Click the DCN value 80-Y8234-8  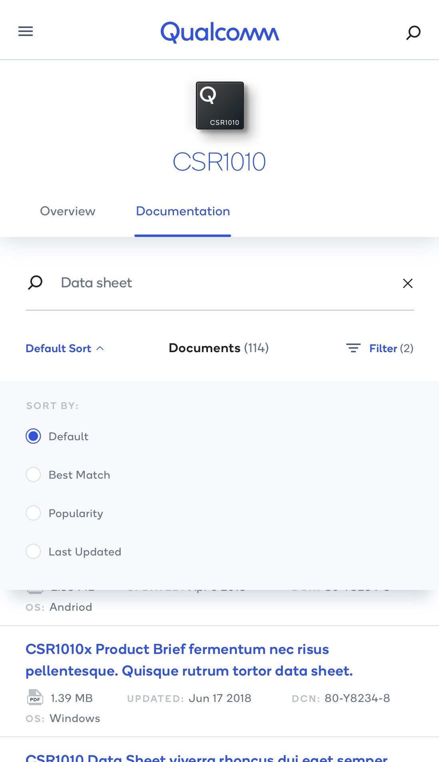click(357, 698)
